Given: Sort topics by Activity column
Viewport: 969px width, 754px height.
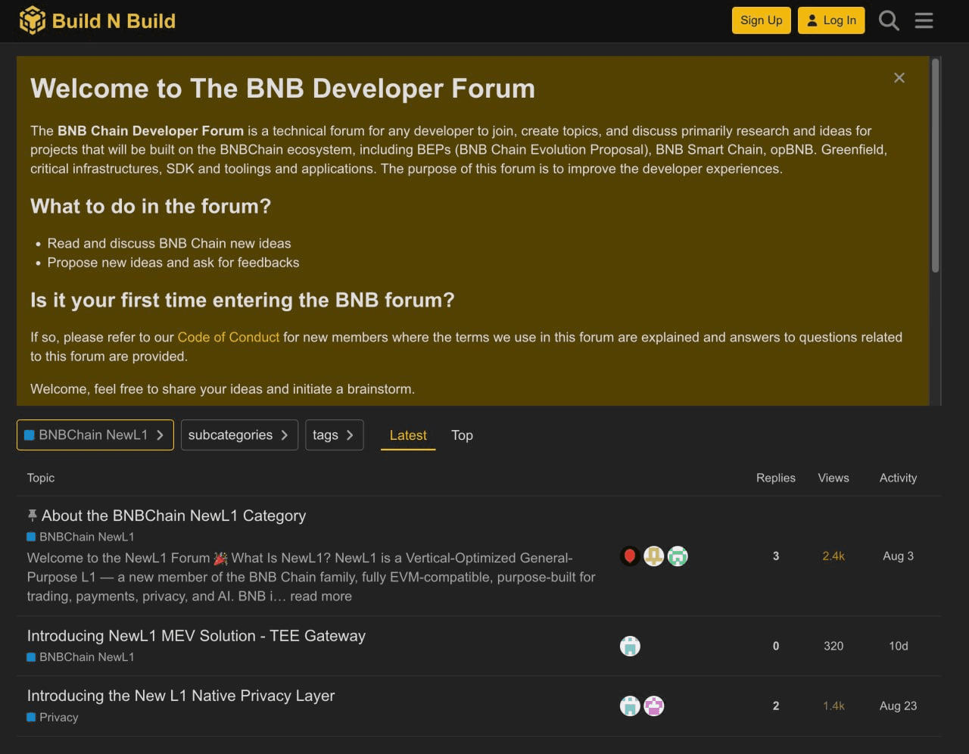Looking at the screenshot, I should (x=898, y=478).
